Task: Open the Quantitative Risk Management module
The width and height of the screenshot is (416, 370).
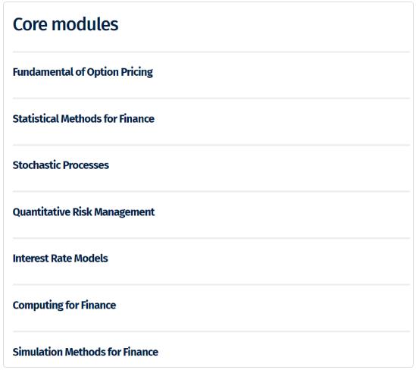Action: (x=83, y=212)
